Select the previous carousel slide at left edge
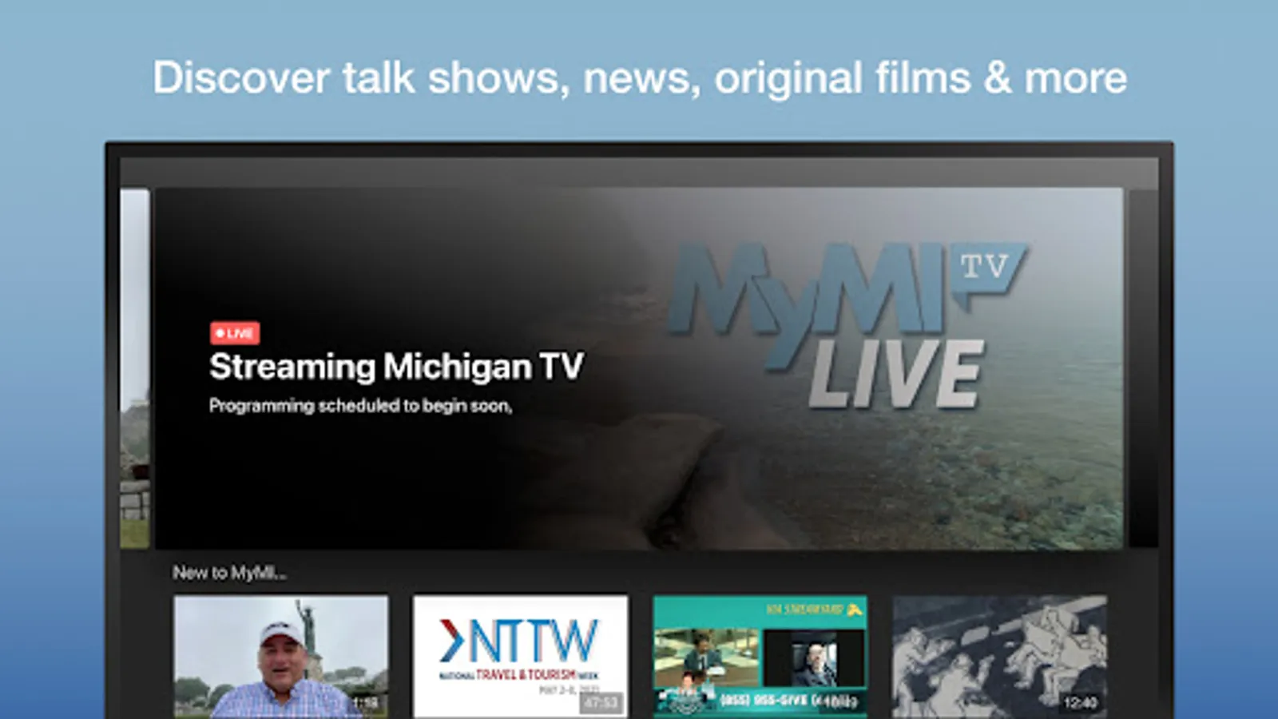The image size is (1278, 719). tap(134, 368)
